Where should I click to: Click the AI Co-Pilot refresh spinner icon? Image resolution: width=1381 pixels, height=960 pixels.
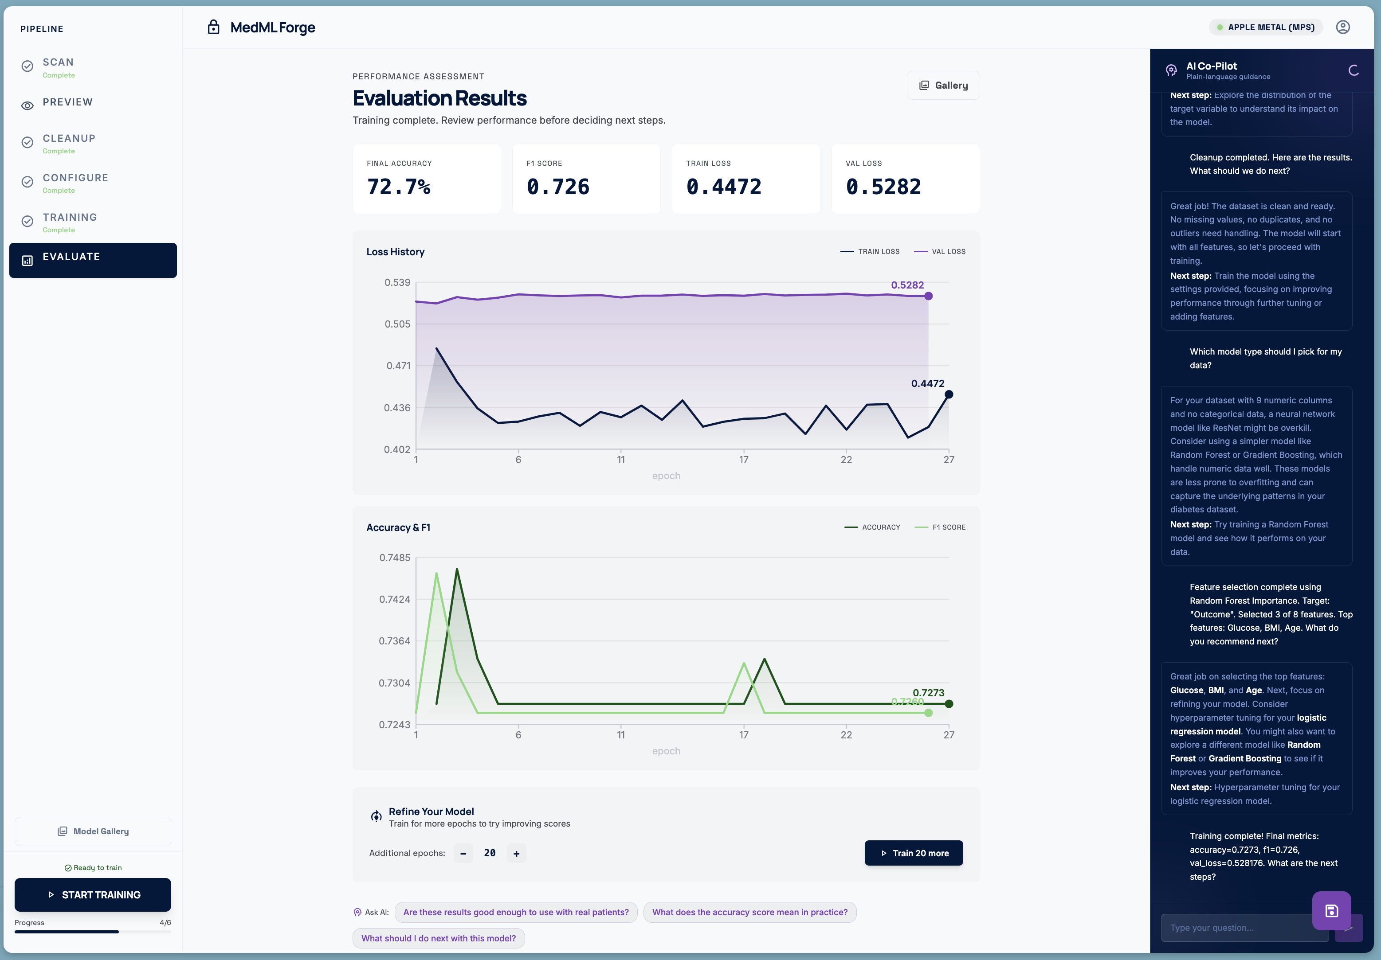coord(1354,70)
